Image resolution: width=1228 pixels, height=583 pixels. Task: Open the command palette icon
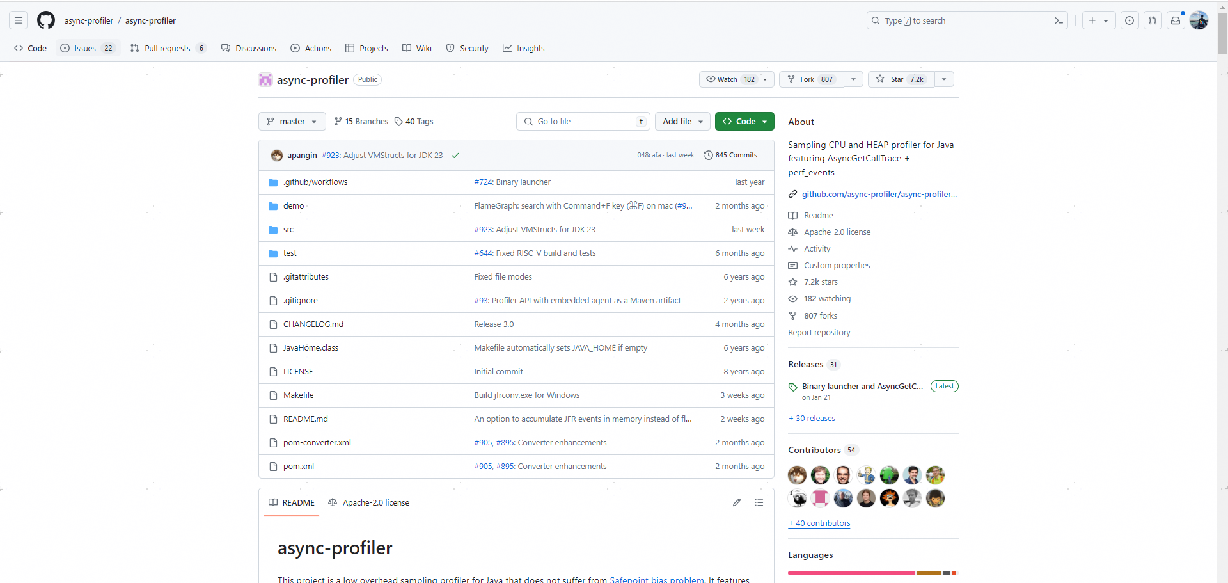click(x=1059, y=20)
